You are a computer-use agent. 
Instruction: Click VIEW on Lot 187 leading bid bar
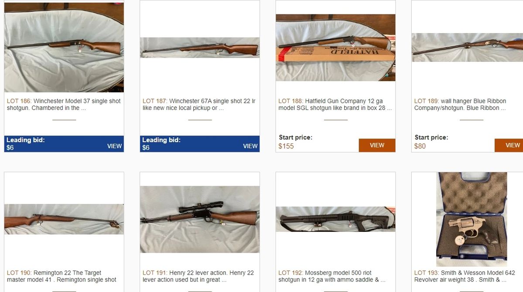[x=250, y=146]
